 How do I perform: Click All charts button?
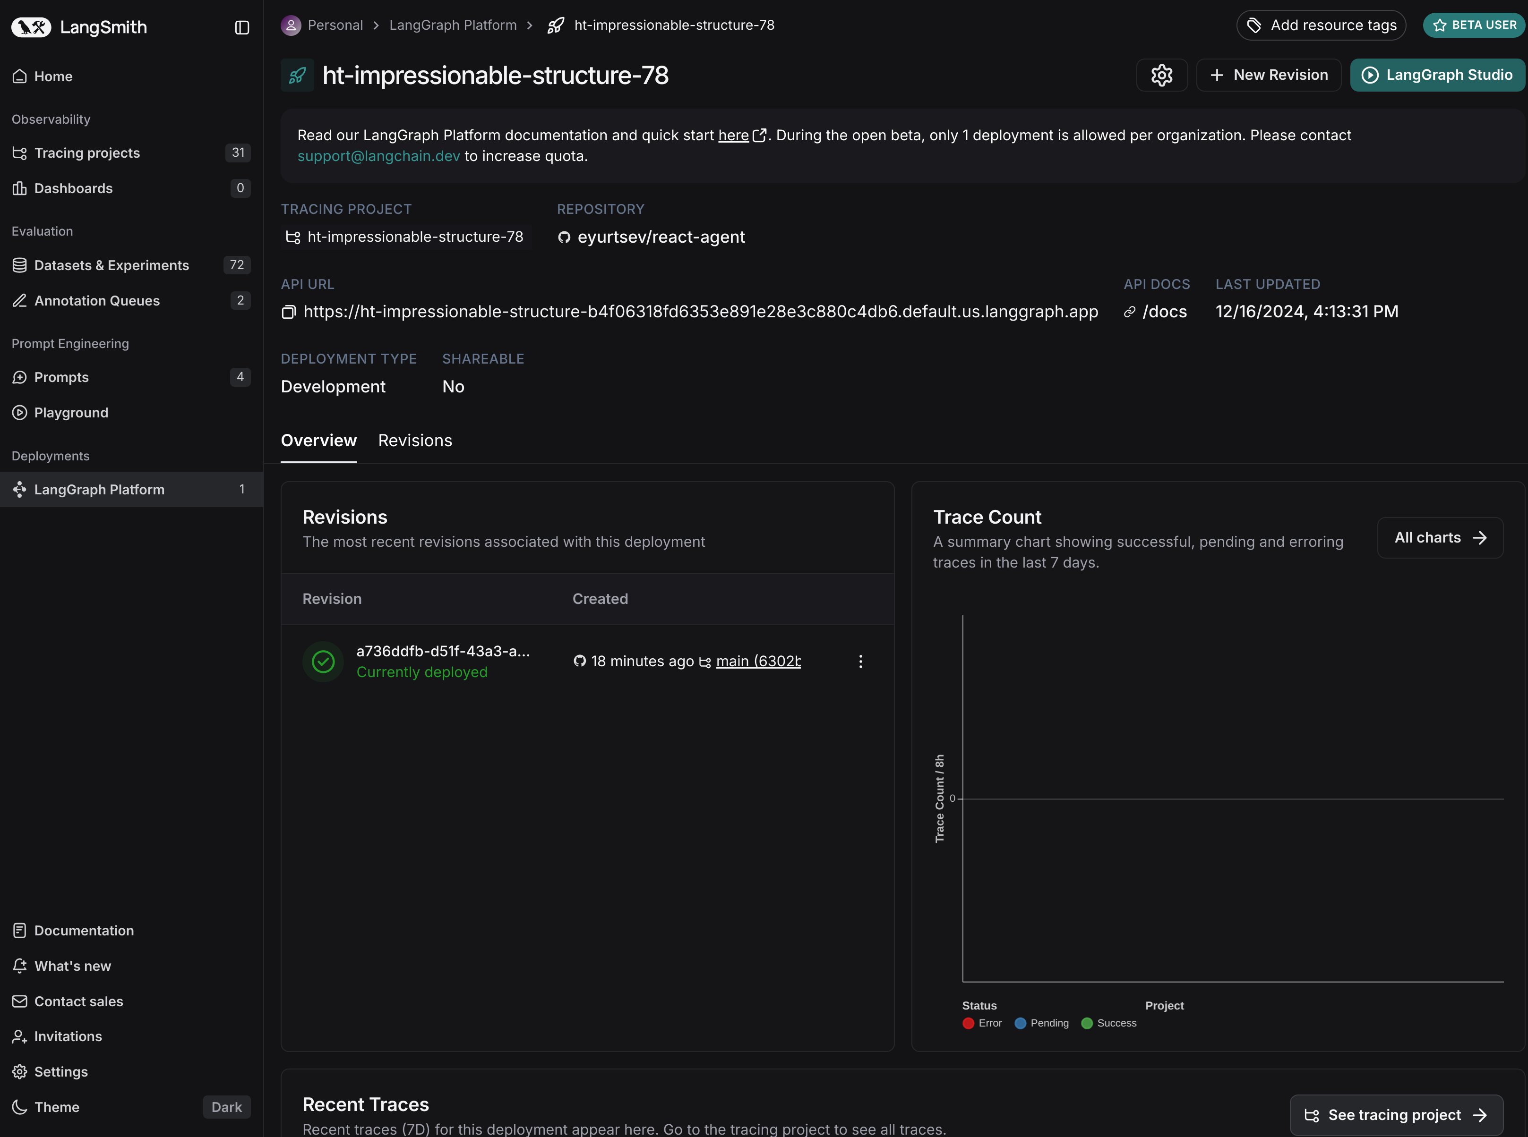tap(1440, 537)
